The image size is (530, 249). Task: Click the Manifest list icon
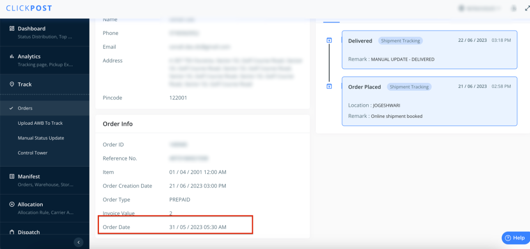coord(12,176)
